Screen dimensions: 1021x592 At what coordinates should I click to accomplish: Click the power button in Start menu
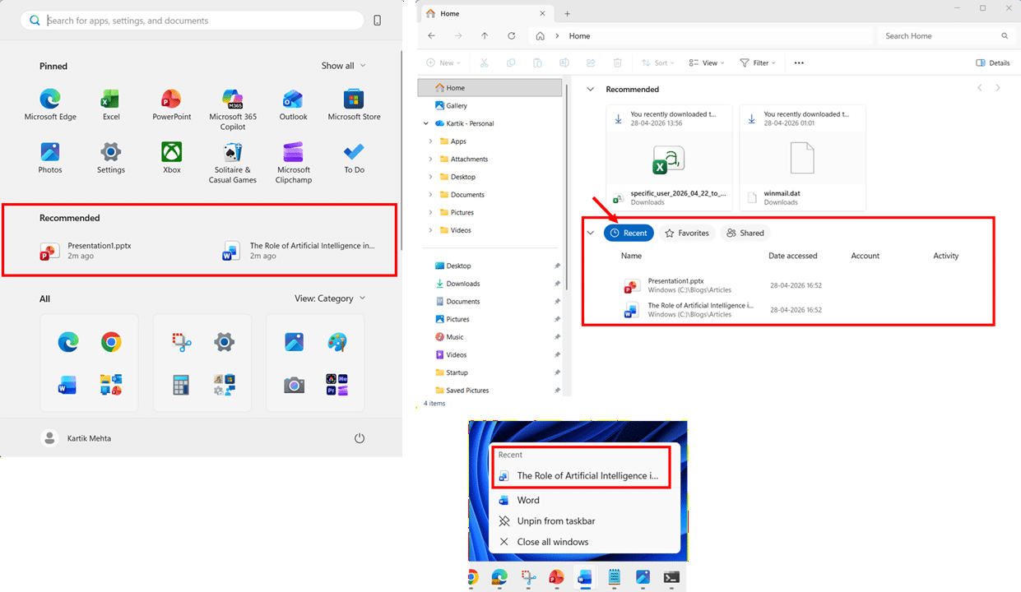click(x=360, y=438)
